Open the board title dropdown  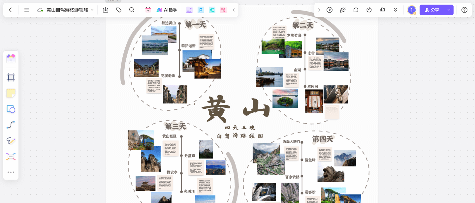(92, 10)
